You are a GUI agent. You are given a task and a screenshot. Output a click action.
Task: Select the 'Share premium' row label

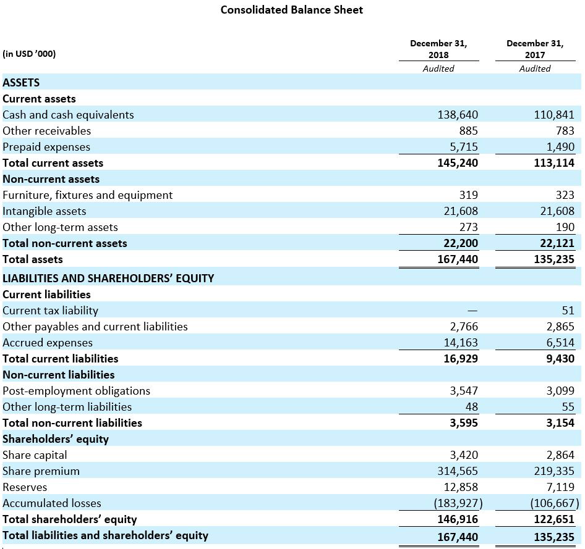41,471
